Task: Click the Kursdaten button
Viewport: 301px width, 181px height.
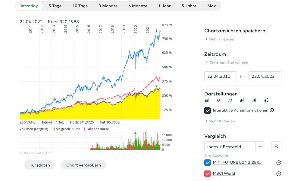Action: [39, 165]
